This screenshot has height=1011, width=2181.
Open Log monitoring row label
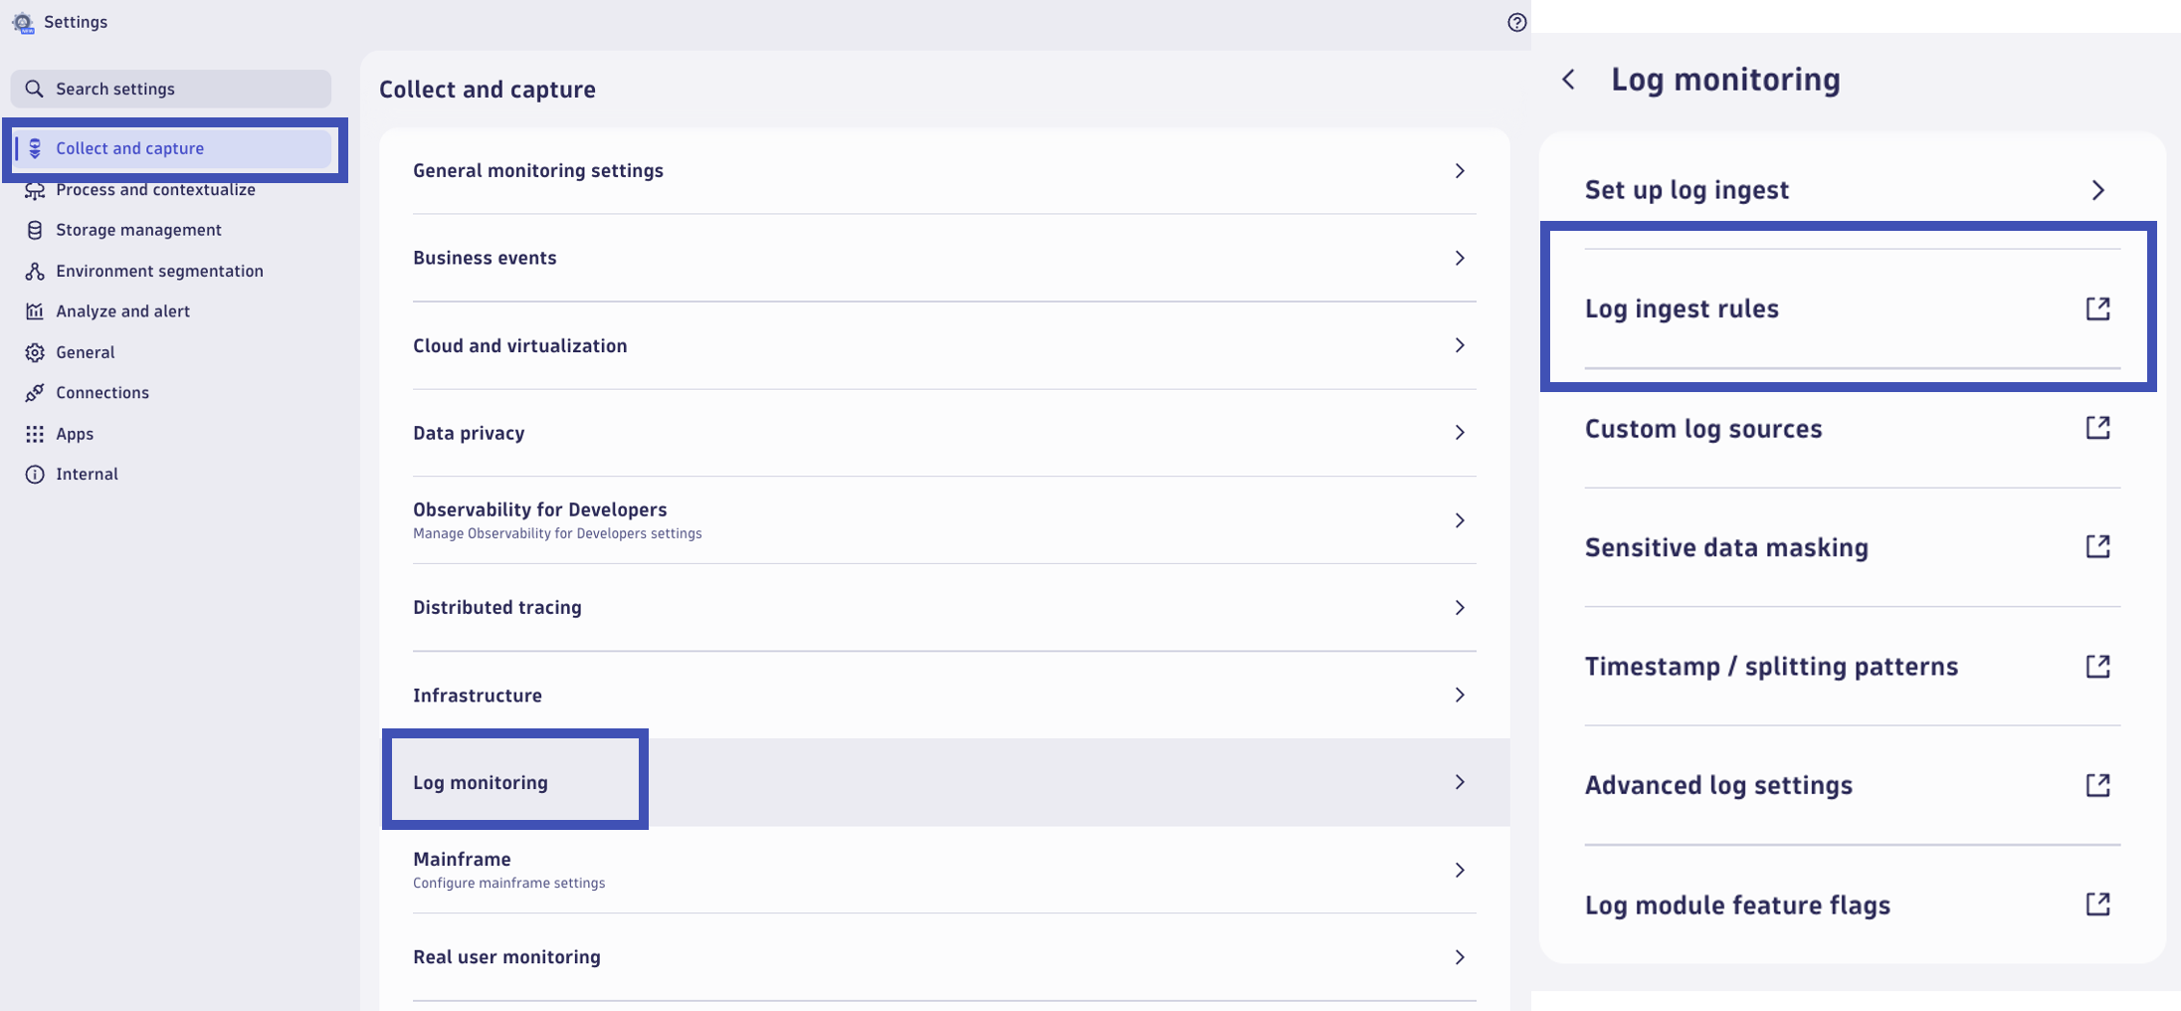(x=481, y=783)
